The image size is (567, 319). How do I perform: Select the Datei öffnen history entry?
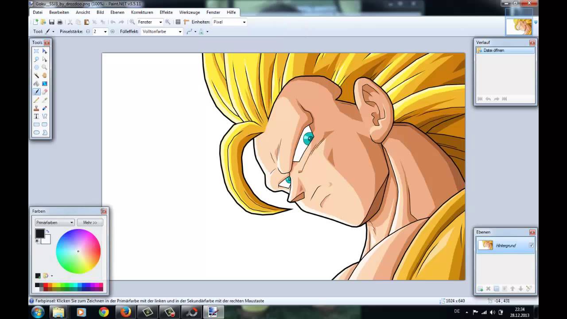(x=505, y=51)
